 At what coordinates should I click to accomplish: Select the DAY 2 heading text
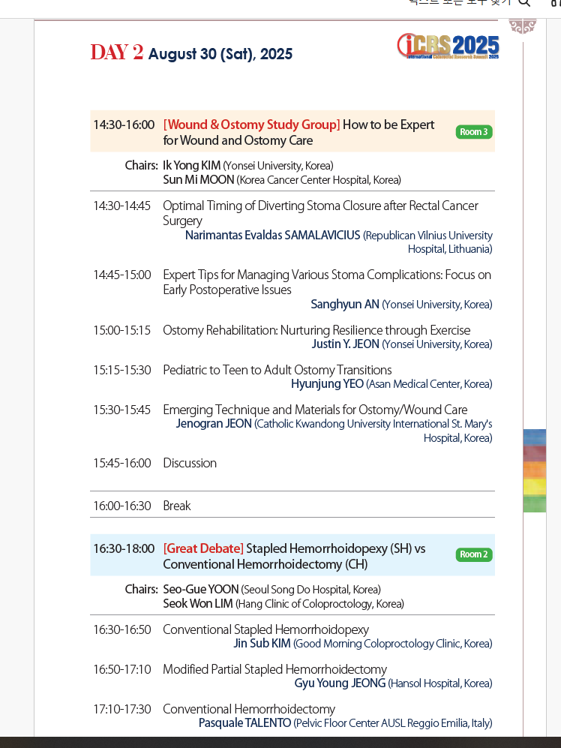(x=117, y=53)
